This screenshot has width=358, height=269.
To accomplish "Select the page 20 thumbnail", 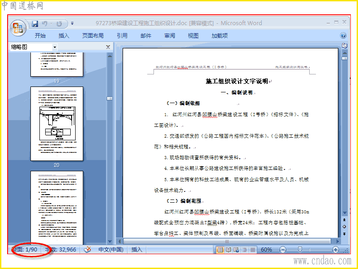I will (57, 124).
